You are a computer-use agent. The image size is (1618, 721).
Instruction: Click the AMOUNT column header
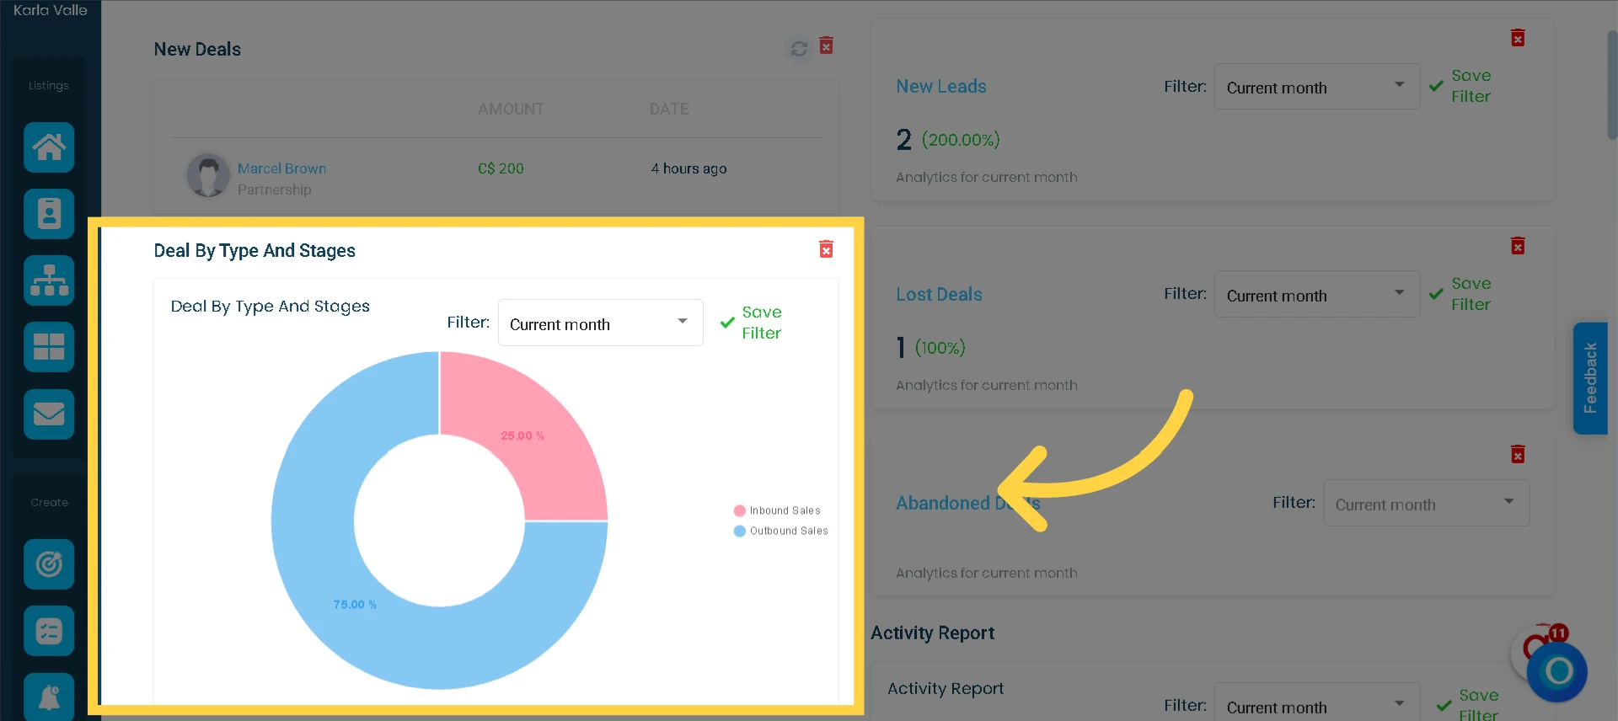point(511,109)
